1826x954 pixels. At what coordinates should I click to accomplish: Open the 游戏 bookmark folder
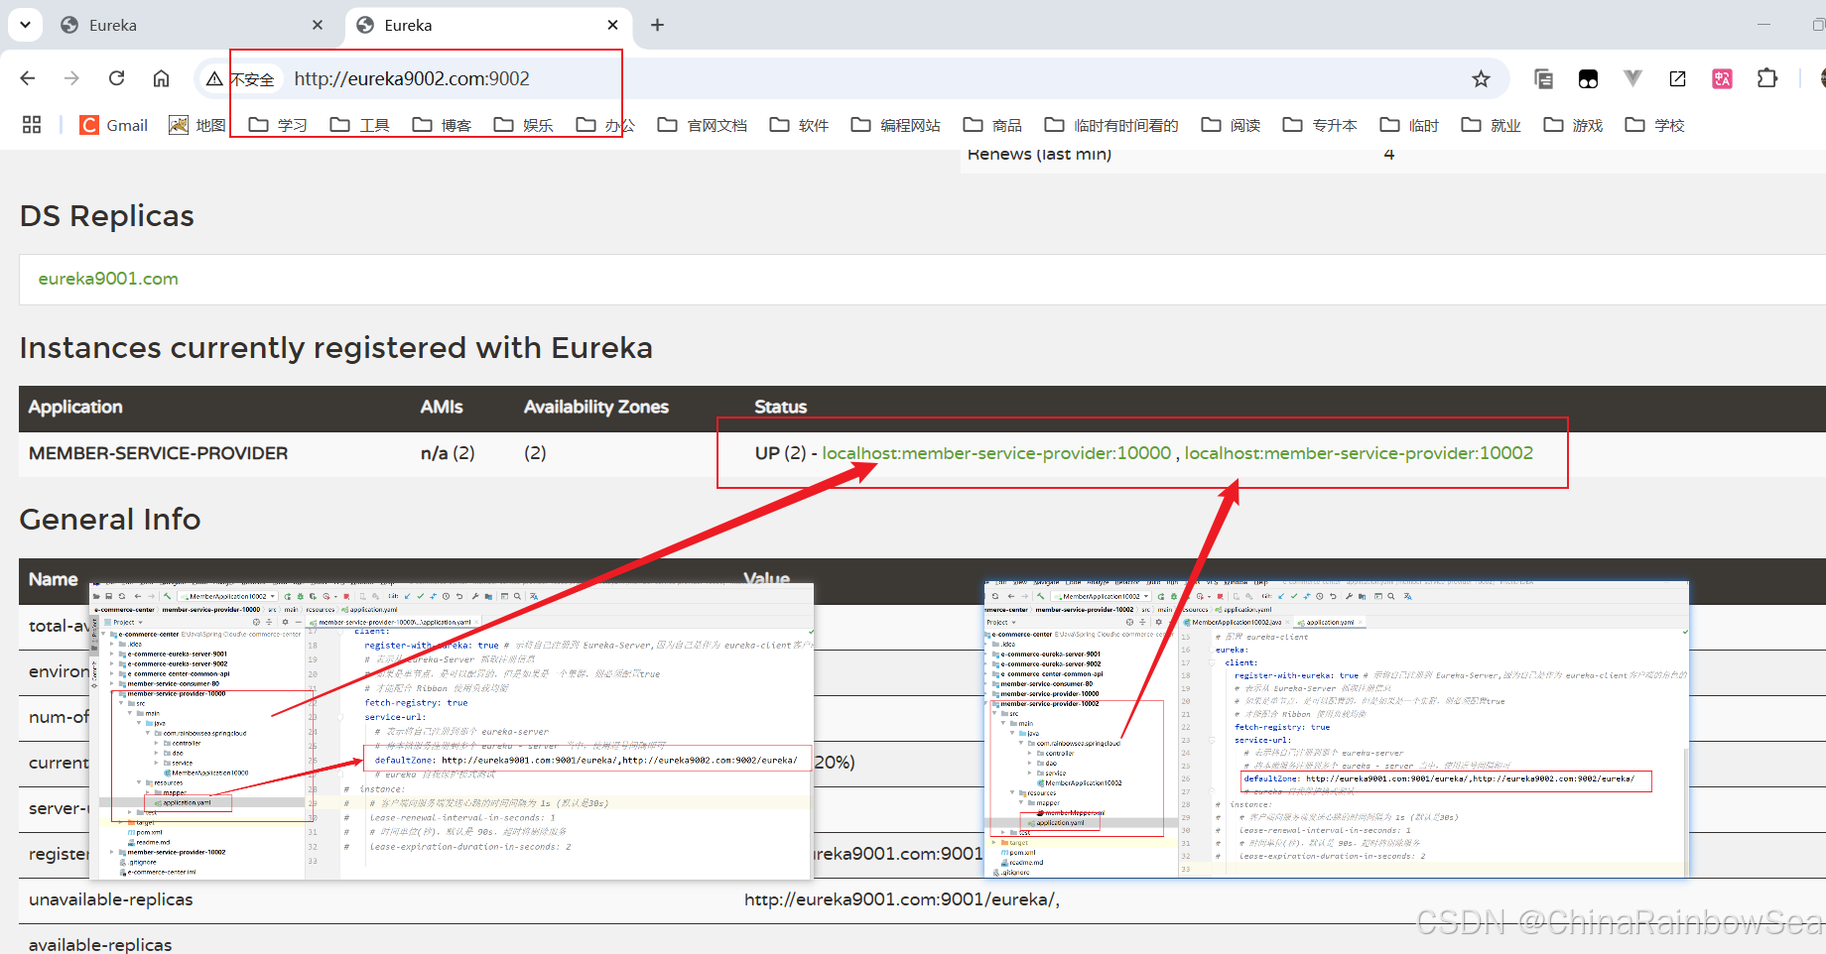pos(1573,125)
